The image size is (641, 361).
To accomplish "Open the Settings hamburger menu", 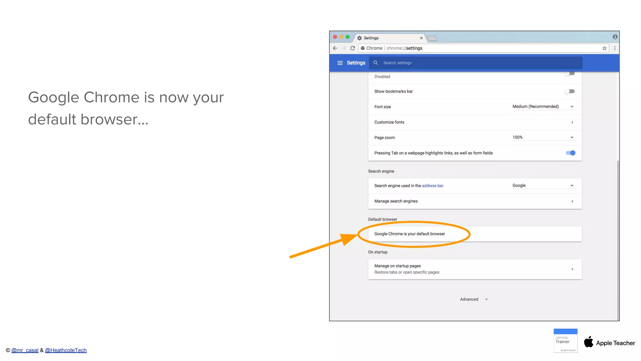I will tap(340, 63).
